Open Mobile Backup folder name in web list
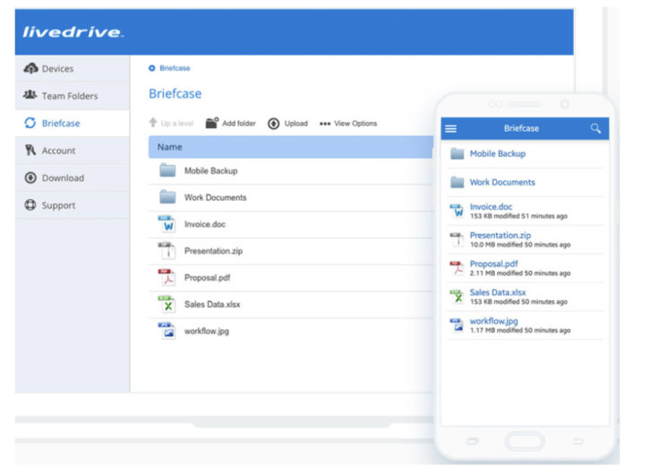Viewport: 659px width, 467px height. 210,171
